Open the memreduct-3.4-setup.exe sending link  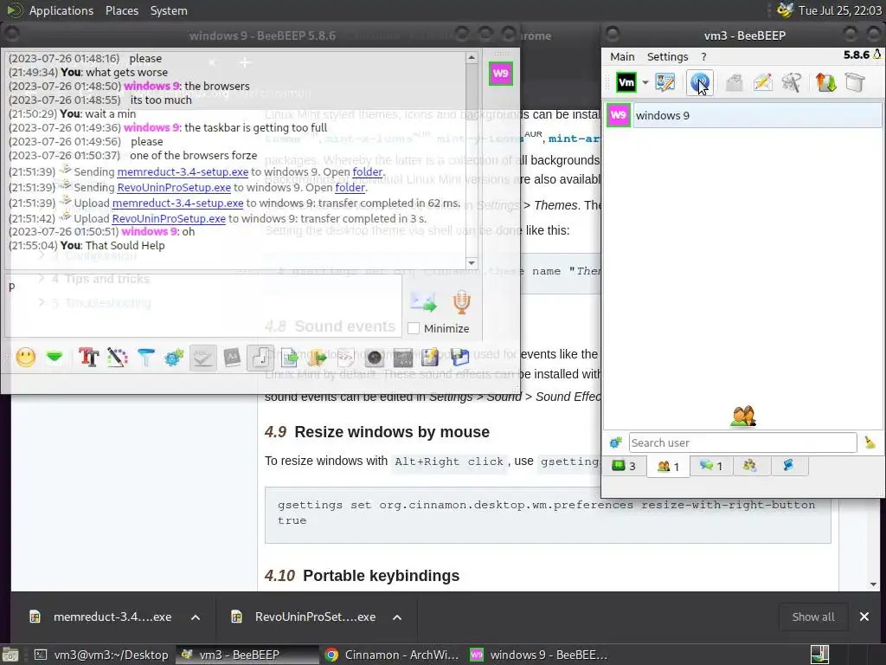point(183,172)
